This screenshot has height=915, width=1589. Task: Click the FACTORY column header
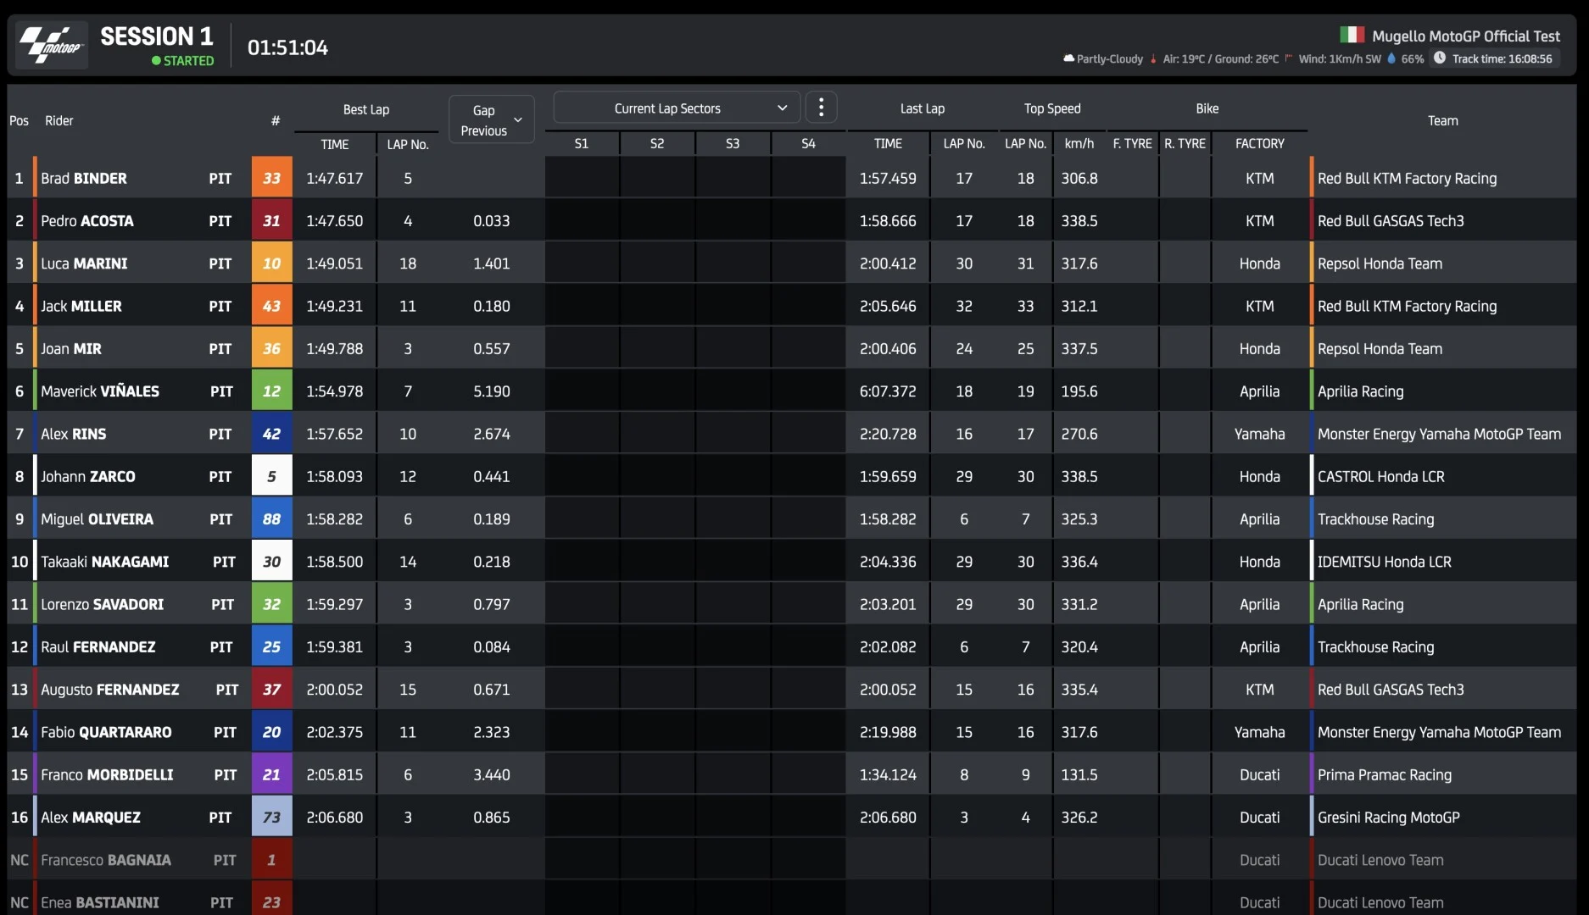coord(1259,143)
